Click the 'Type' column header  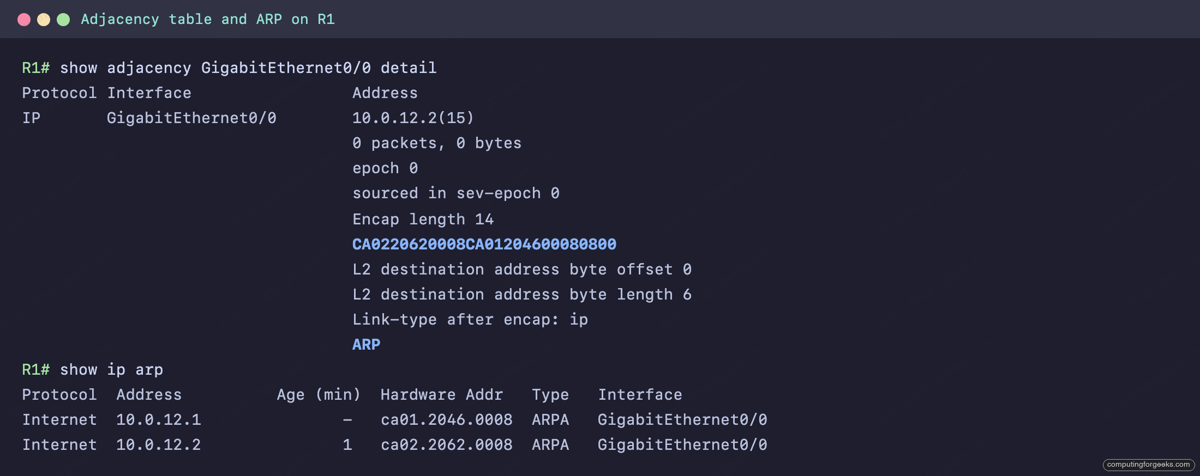pyautogui.click(x=550, y=395)
